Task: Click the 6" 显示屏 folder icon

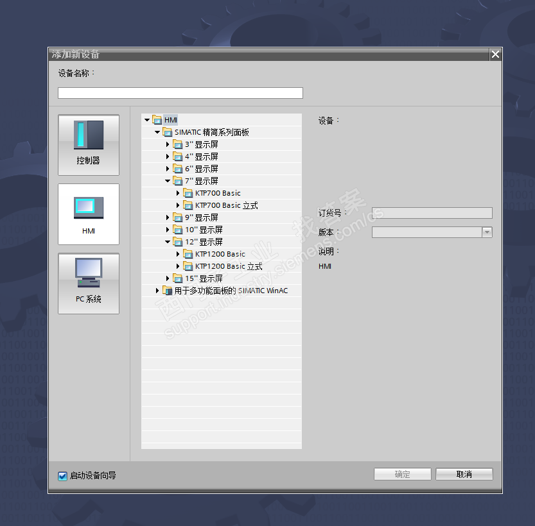Action: (177, 169)
